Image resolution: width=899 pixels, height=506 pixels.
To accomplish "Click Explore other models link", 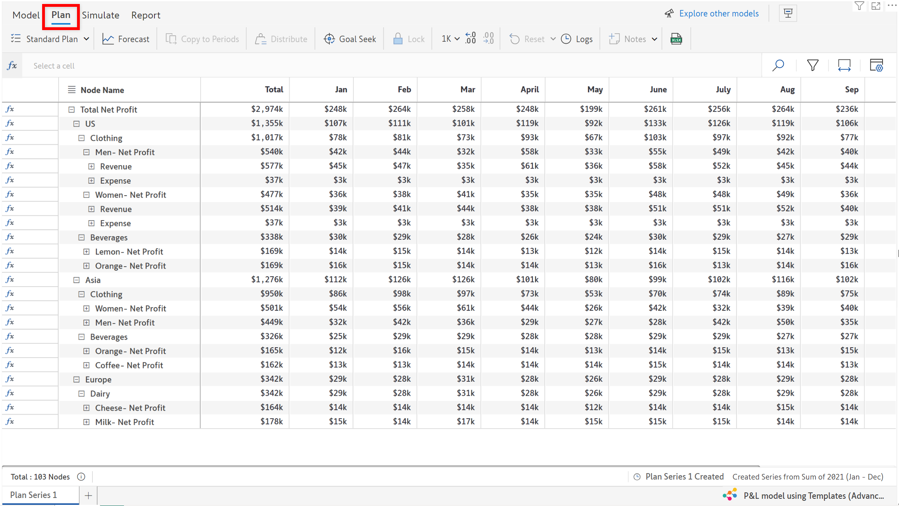I will tap(718, 14).
